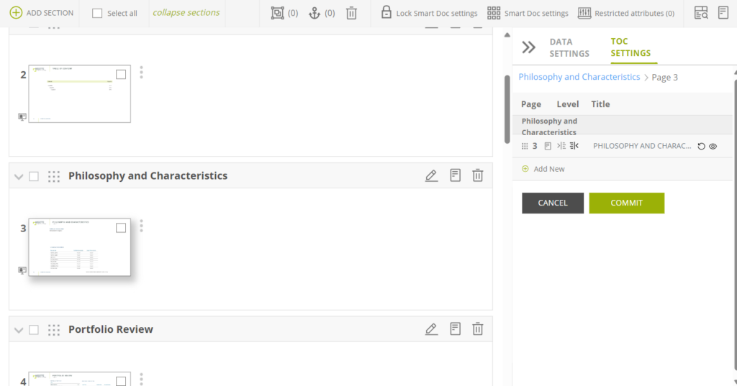Viewport: 737px width, 386px height.
Task: Collapse Philosophy and Characteristics section
Action: click(19, 177)
